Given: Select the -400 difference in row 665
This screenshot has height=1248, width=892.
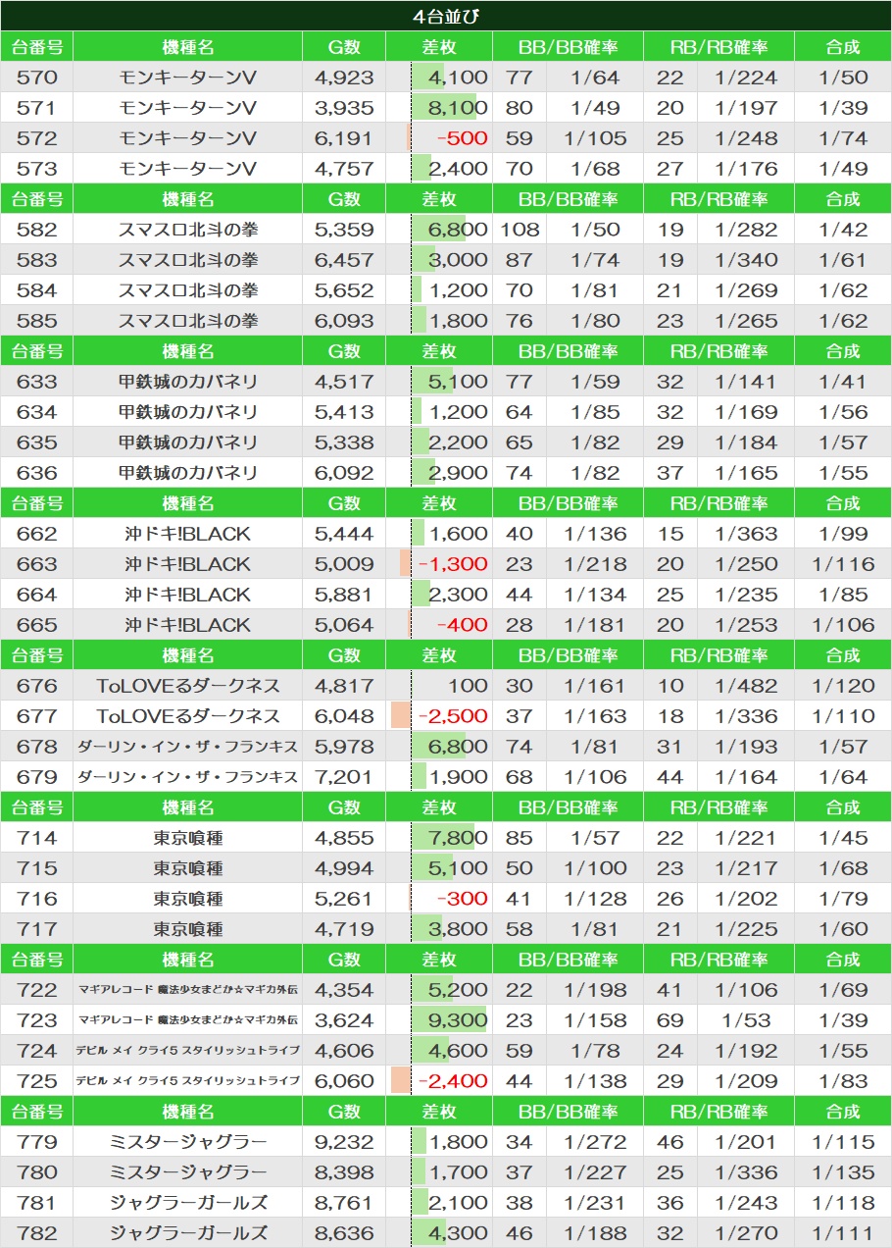Looking at the screenshot, I should click(x=439, y=625).
